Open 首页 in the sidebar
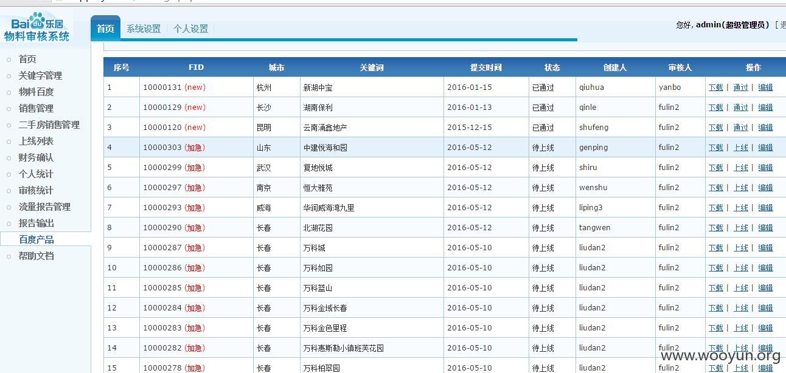This screenshot has width=786, height=373. click(x=27, y=59)
